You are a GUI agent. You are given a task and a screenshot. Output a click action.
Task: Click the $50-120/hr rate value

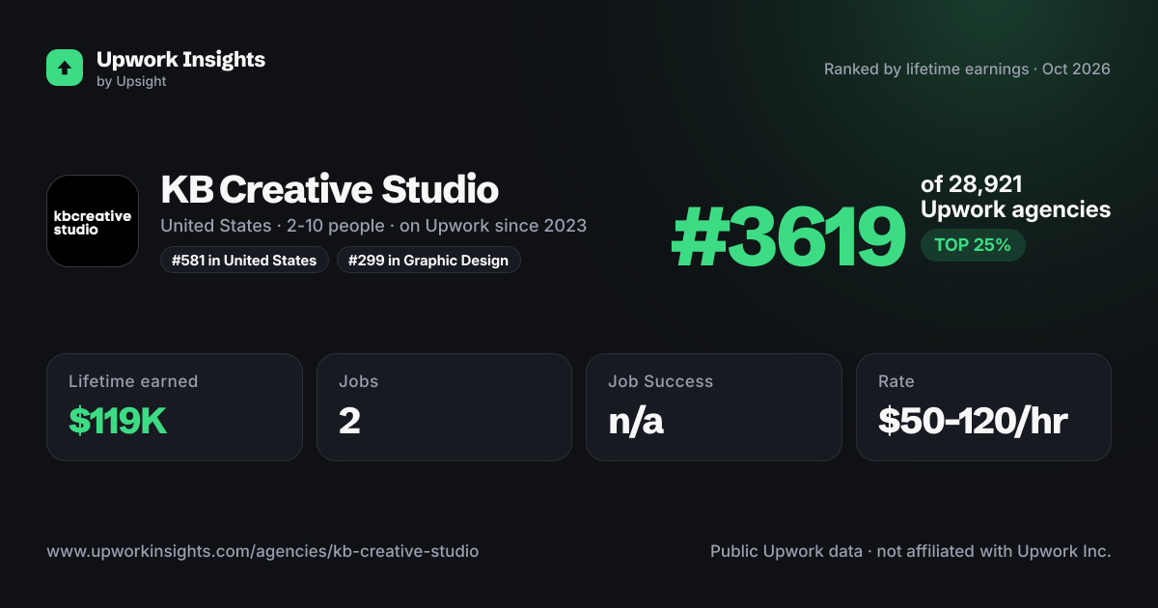pyautogui.click(x=973, y=421)
